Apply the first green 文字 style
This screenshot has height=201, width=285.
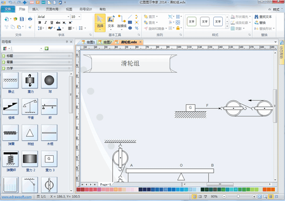191,21
